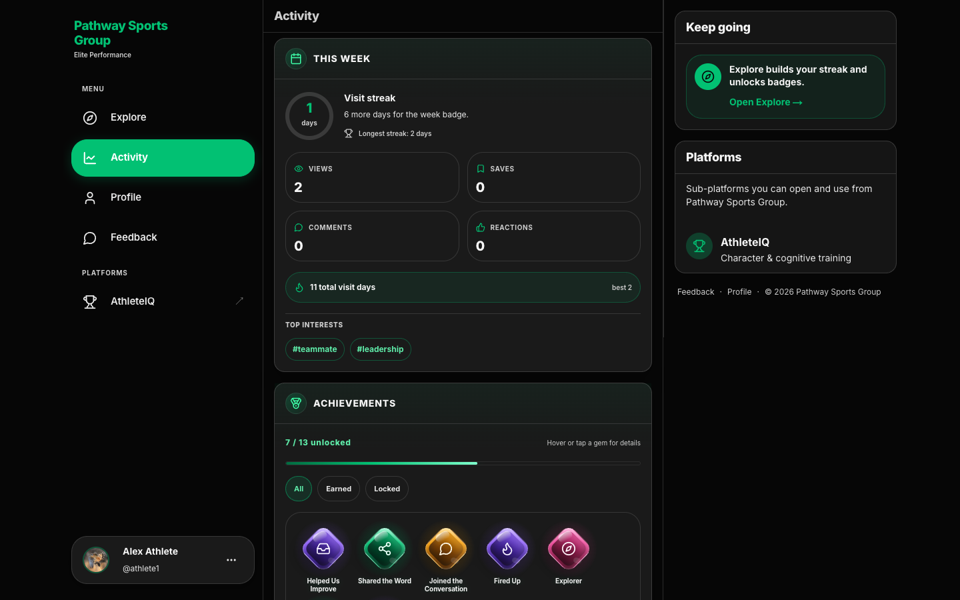Click the footer Feedback link

(695, 292)
